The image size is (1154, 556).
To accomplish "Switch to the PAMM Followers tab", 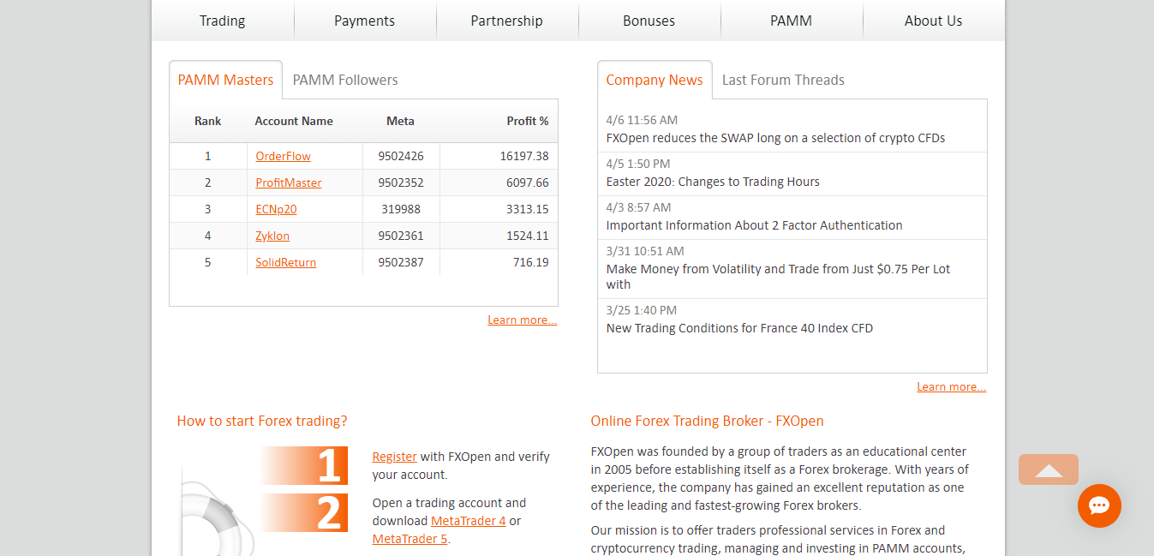I will (345, 80).
